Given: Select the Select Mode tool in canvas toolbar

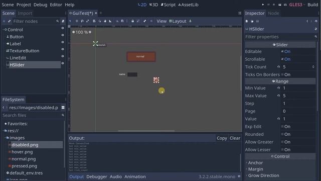Looking at the screenshot, I should pyautogui.click(x=70, y=21).
